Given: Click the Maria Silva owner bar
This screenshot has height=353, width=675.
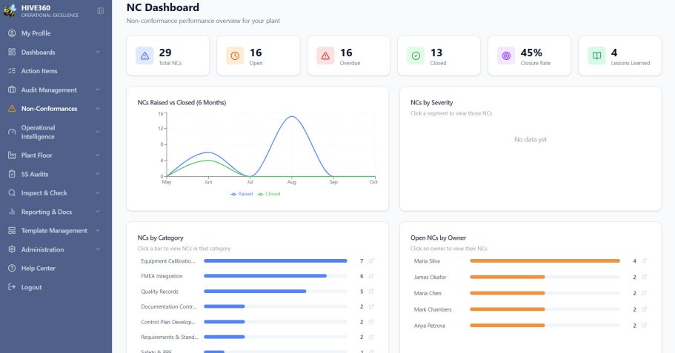Looking at the screenshot, I should tap(545, 261).
